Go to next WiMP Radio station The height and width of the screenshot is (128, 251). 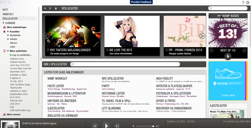coord(244,50)
